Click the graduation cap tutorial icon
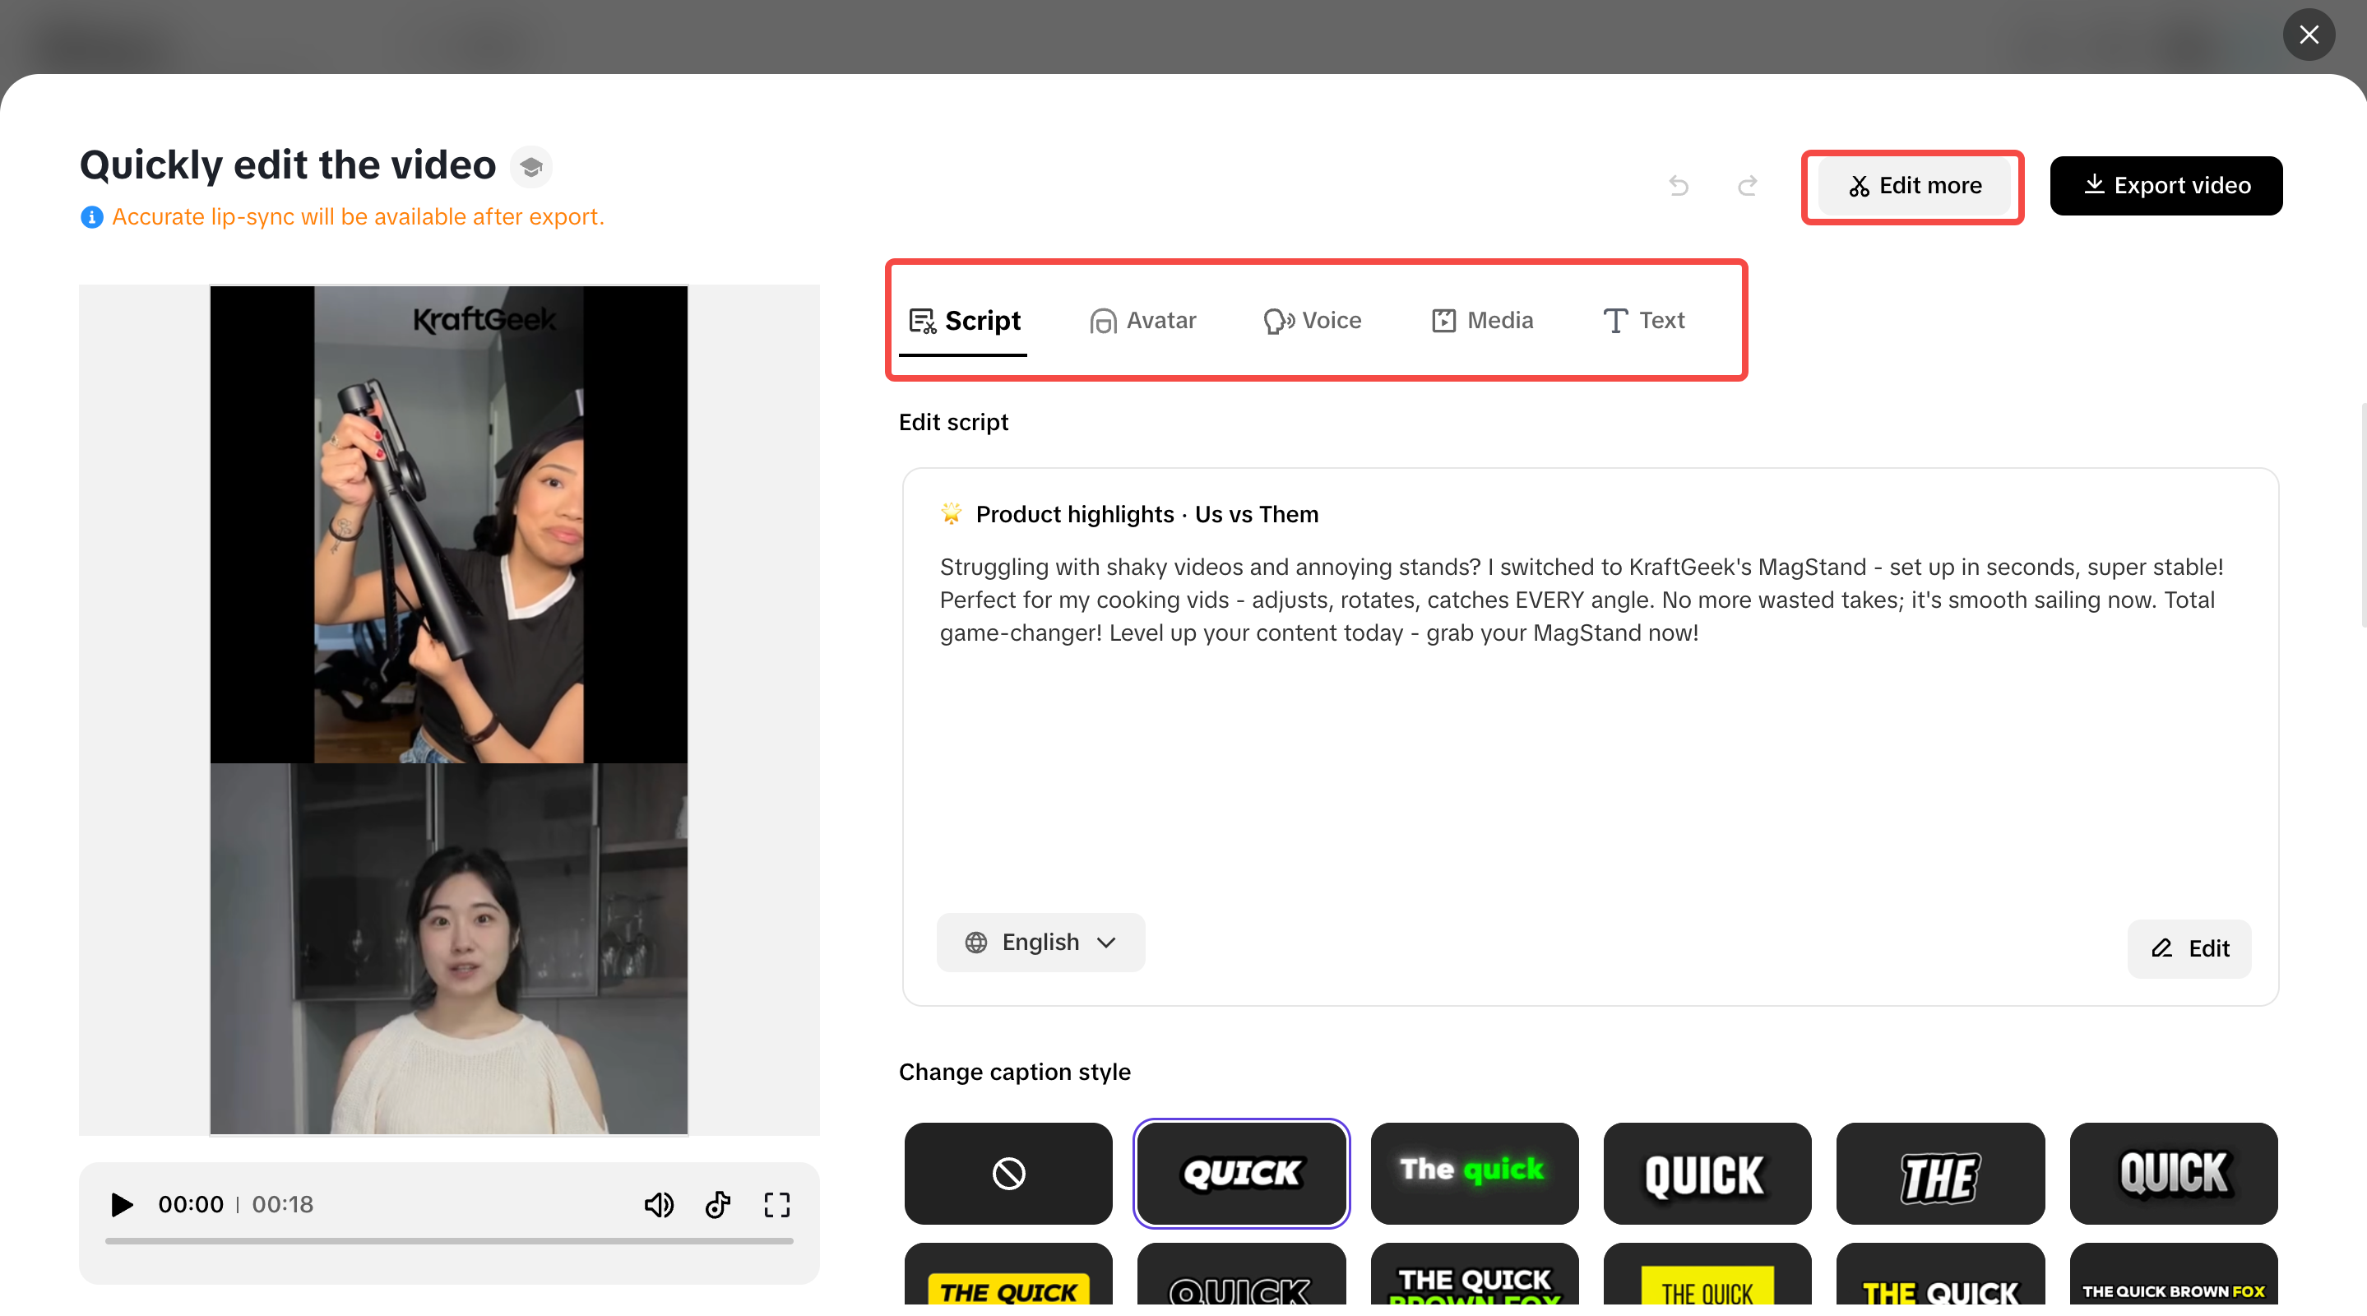The width and height of the screenshot is (2367, 1316). pyautogui.click(x=531, y=166)
